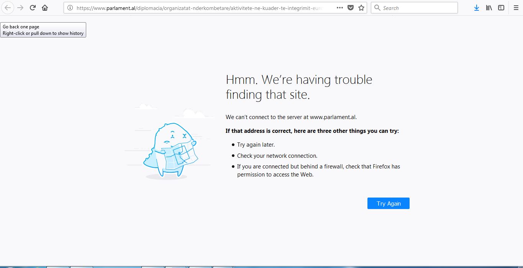
Task: Click the "Check your network connection" line
Action: pos(277,156)
